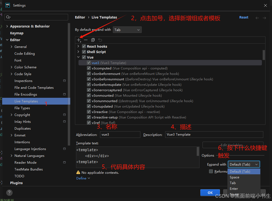
Task: Click the project-level marker beside Language Injections
Action: 64,149
